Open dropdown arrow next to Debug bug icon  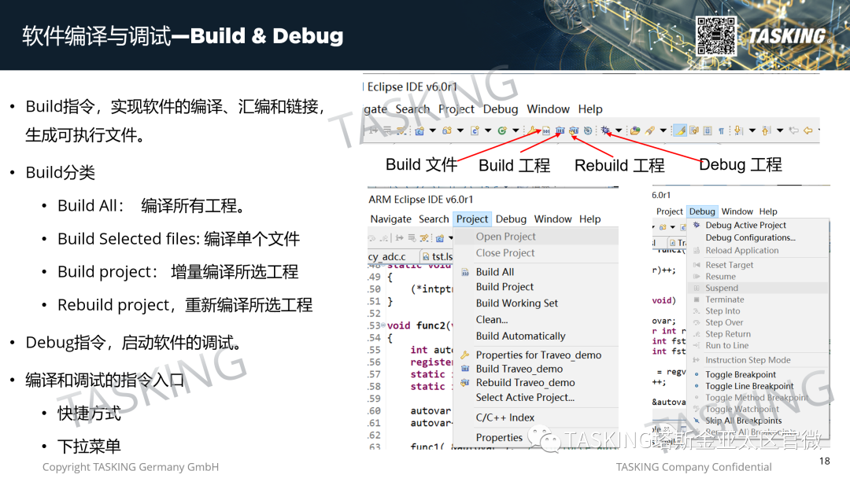619,131
